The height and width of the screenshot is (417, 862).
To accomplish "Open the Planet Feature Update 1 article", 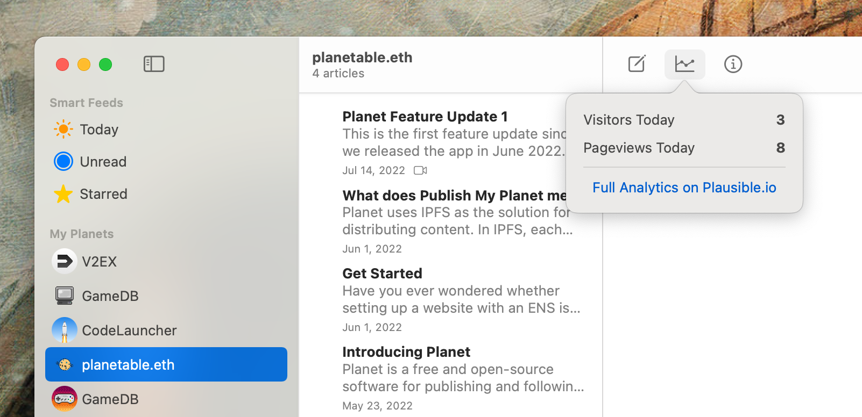I will pos(425,117).
